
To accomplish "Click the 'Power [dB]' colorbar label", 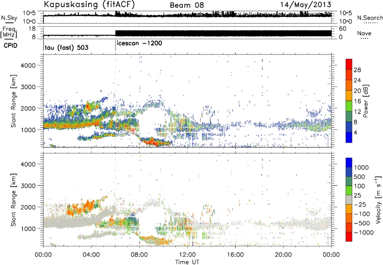I will (366, 101).
